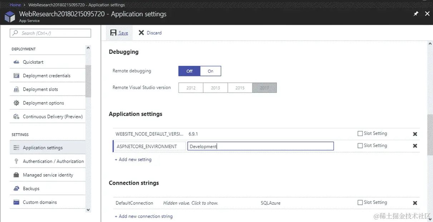Go to Home breadcrumb link
Image resolution: width=433 pixels, height=222 pixels.
point(15,5)
